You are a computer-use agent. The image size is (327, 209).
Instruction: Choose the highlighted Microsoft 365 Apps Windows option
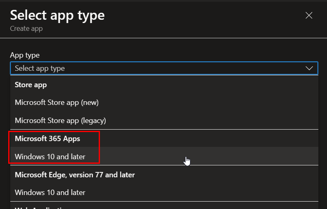(x=50, y=157)
